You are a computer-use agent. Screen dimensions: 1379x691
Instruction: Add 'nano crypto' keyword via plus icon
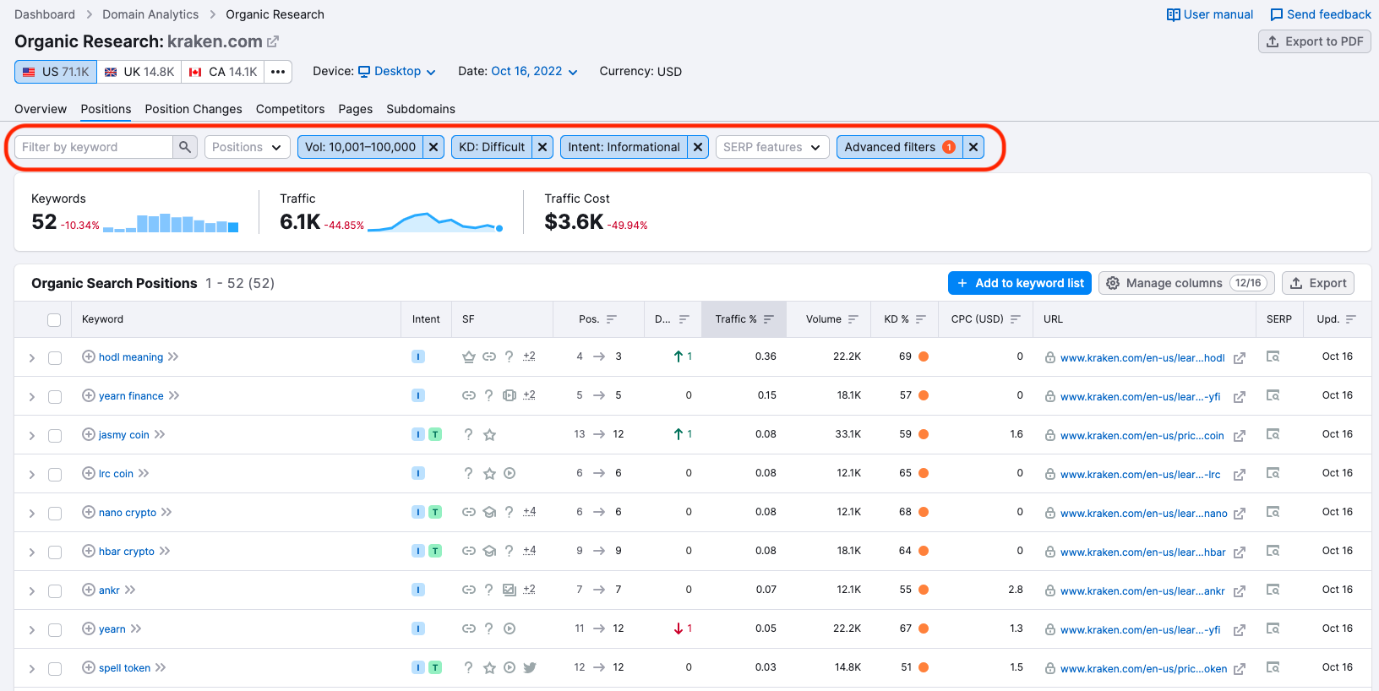coord(88,512)
